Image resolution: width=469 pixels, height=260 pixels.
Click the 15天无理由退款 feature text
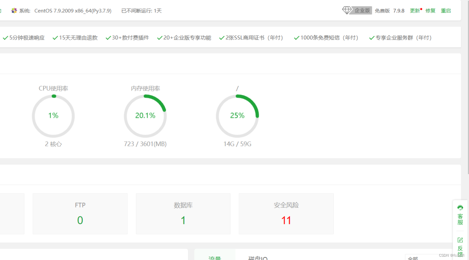coord(78,38)
